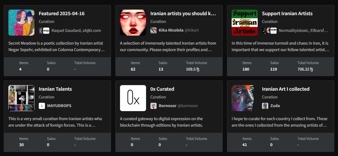This screenshot has width=338, height=156.
Task: Open the Featured 2025-04-16 cover image
Action: [21, 23]
